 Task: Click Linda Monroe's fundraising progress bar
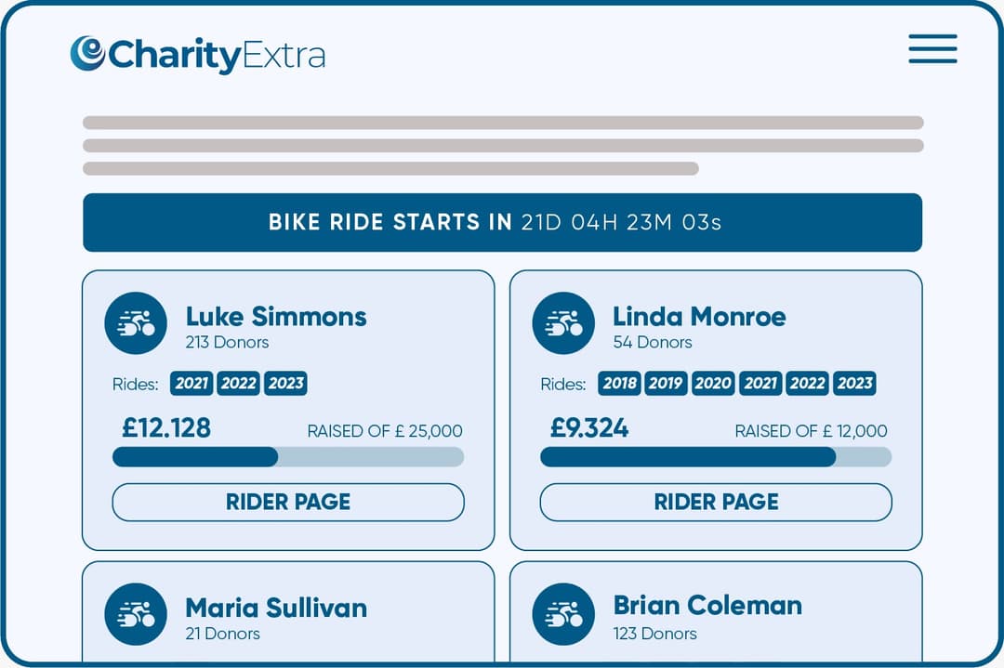716,457
